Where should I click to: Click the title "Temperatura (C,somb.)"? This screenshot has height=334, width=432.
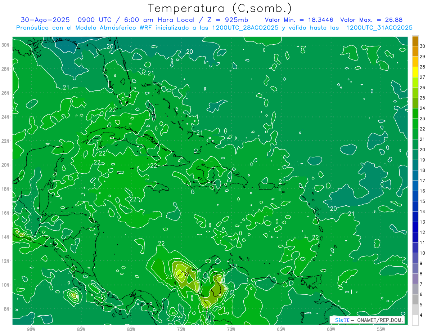(x=220, y=8)
